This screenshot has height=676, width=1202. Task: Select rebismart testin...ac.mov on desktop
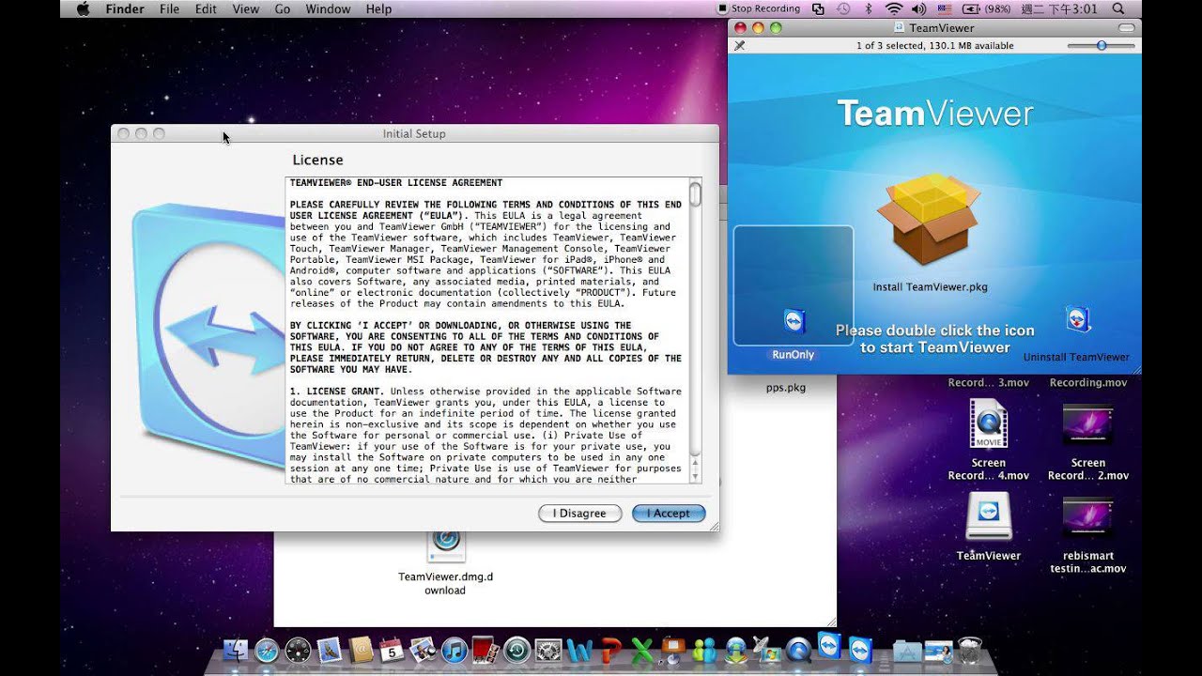[1087, 517]
